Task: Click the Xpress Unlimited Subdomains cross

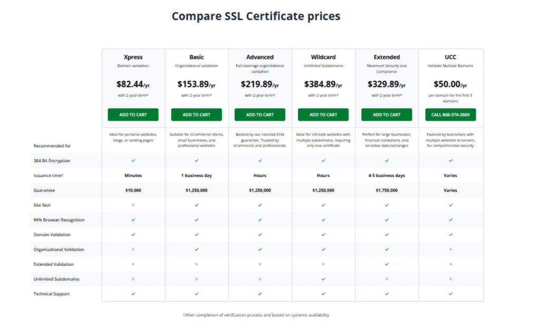Action: (133, 279)
